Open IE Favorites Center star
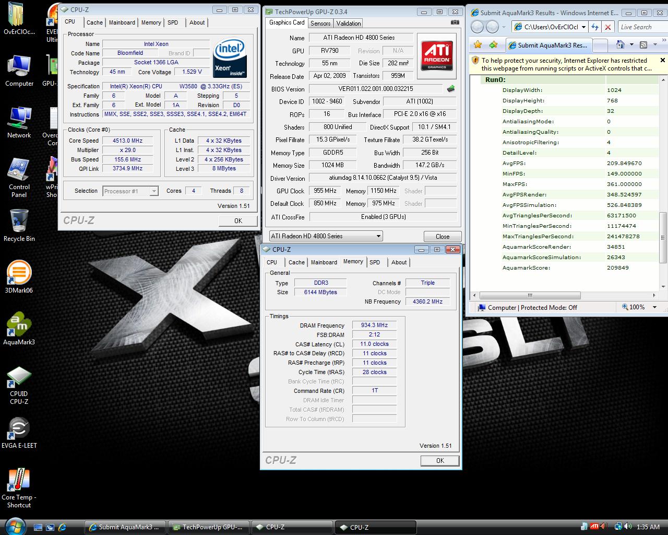 coord(478,45)
